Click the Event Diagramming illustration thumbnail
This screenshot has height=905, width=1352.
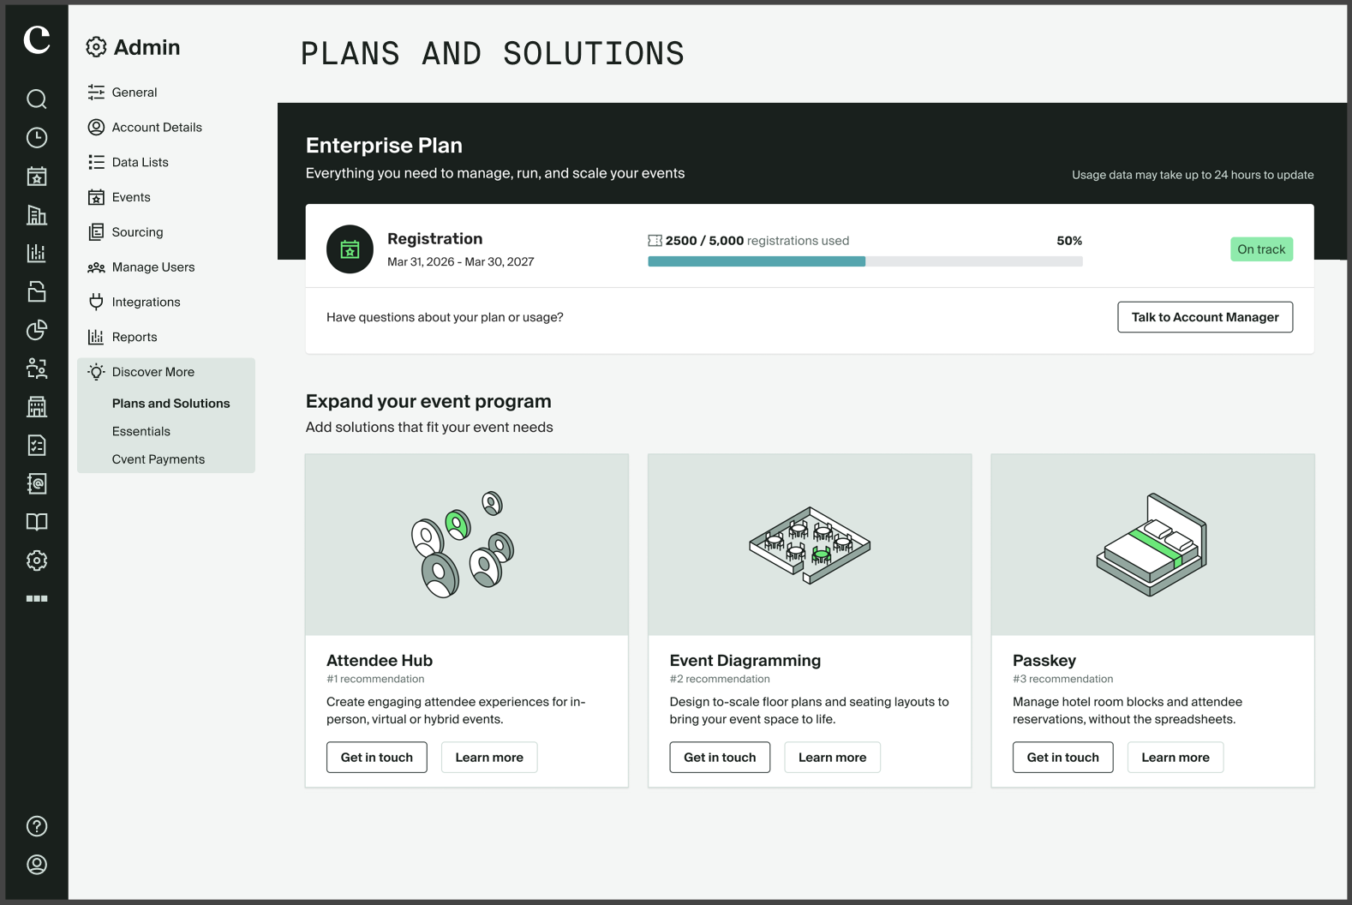click(810, 545)
